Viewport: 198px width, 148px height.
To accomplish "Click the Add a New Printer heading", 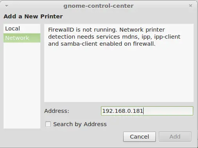I will click(x=33, y=16).
